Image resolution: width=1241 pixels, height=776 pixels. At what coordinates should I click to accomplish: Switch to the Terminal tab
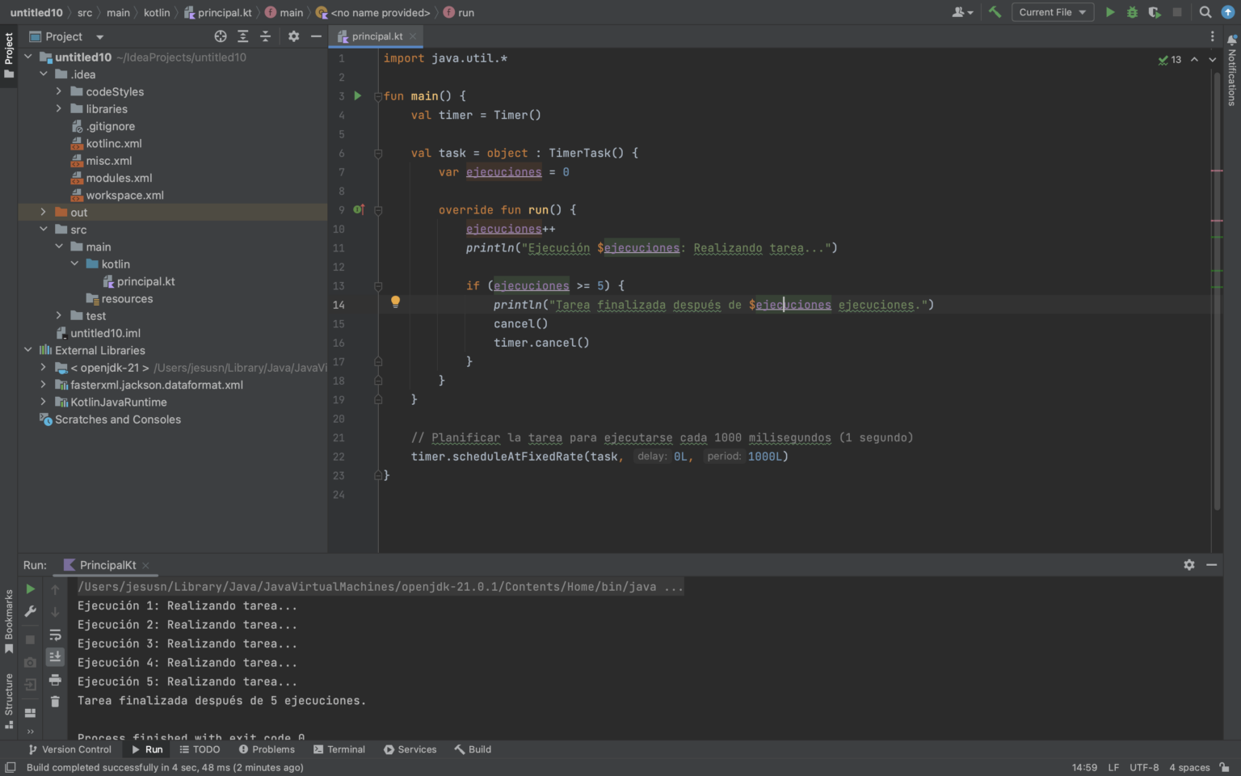[x=346, y=749]
